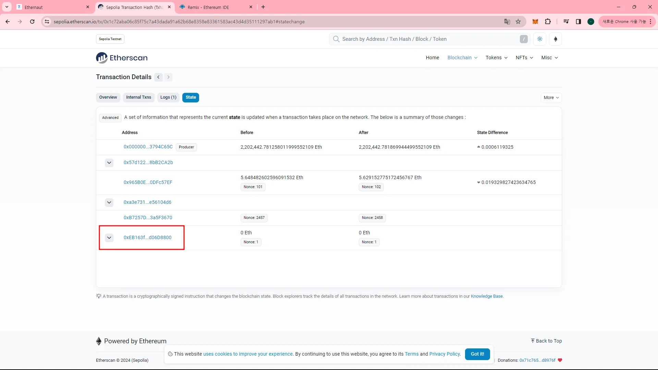Focus the Etherscan search field

[430, 39]
